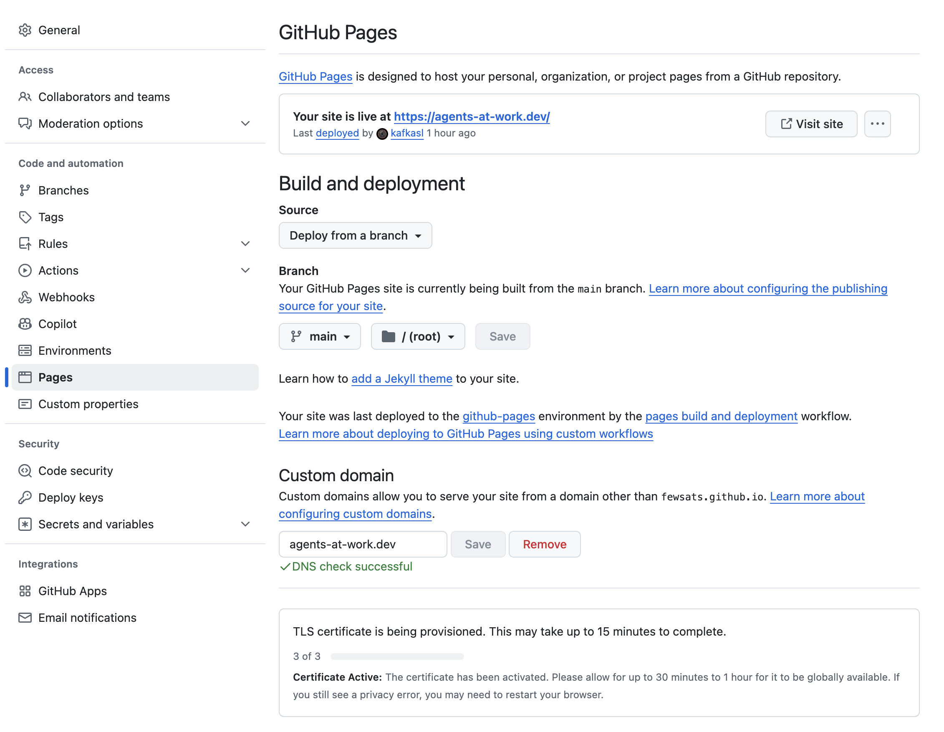Open the main branch selector
The width and height of the screenshot is (944, 732).
pyautogui.click(x=320, y=336)
